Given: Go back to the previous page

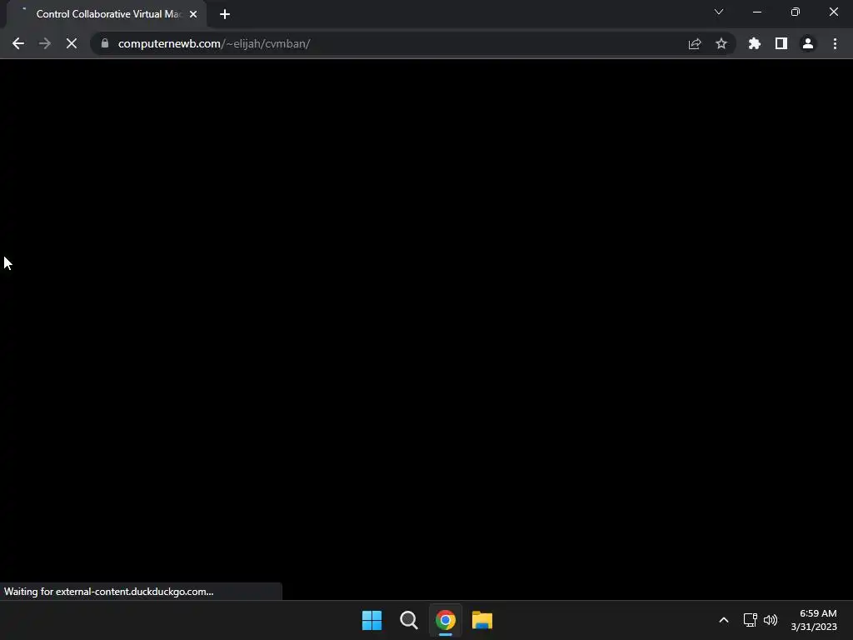Looking at the screenshot, I should [18, 43].
